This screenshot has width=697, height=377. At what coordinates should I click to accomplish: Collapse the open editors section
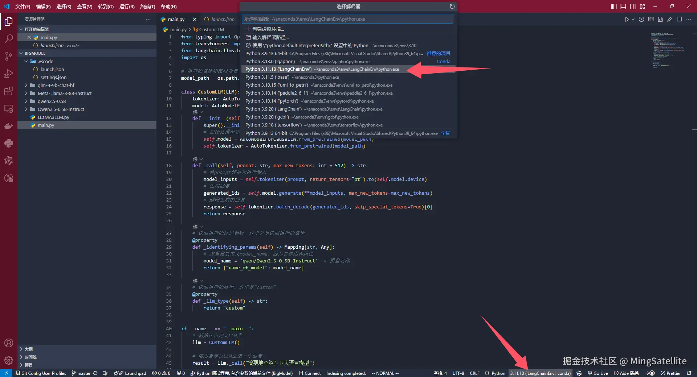(21, 29)
